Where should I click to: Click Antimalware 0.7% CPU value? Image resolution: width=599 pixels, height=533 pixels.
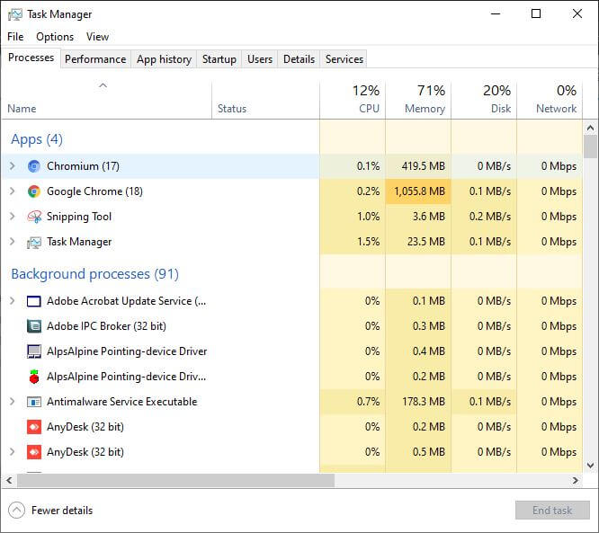click(x=368, y=402)
